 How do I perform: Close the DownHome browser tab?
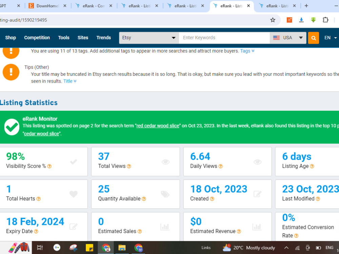coord(65,6)
